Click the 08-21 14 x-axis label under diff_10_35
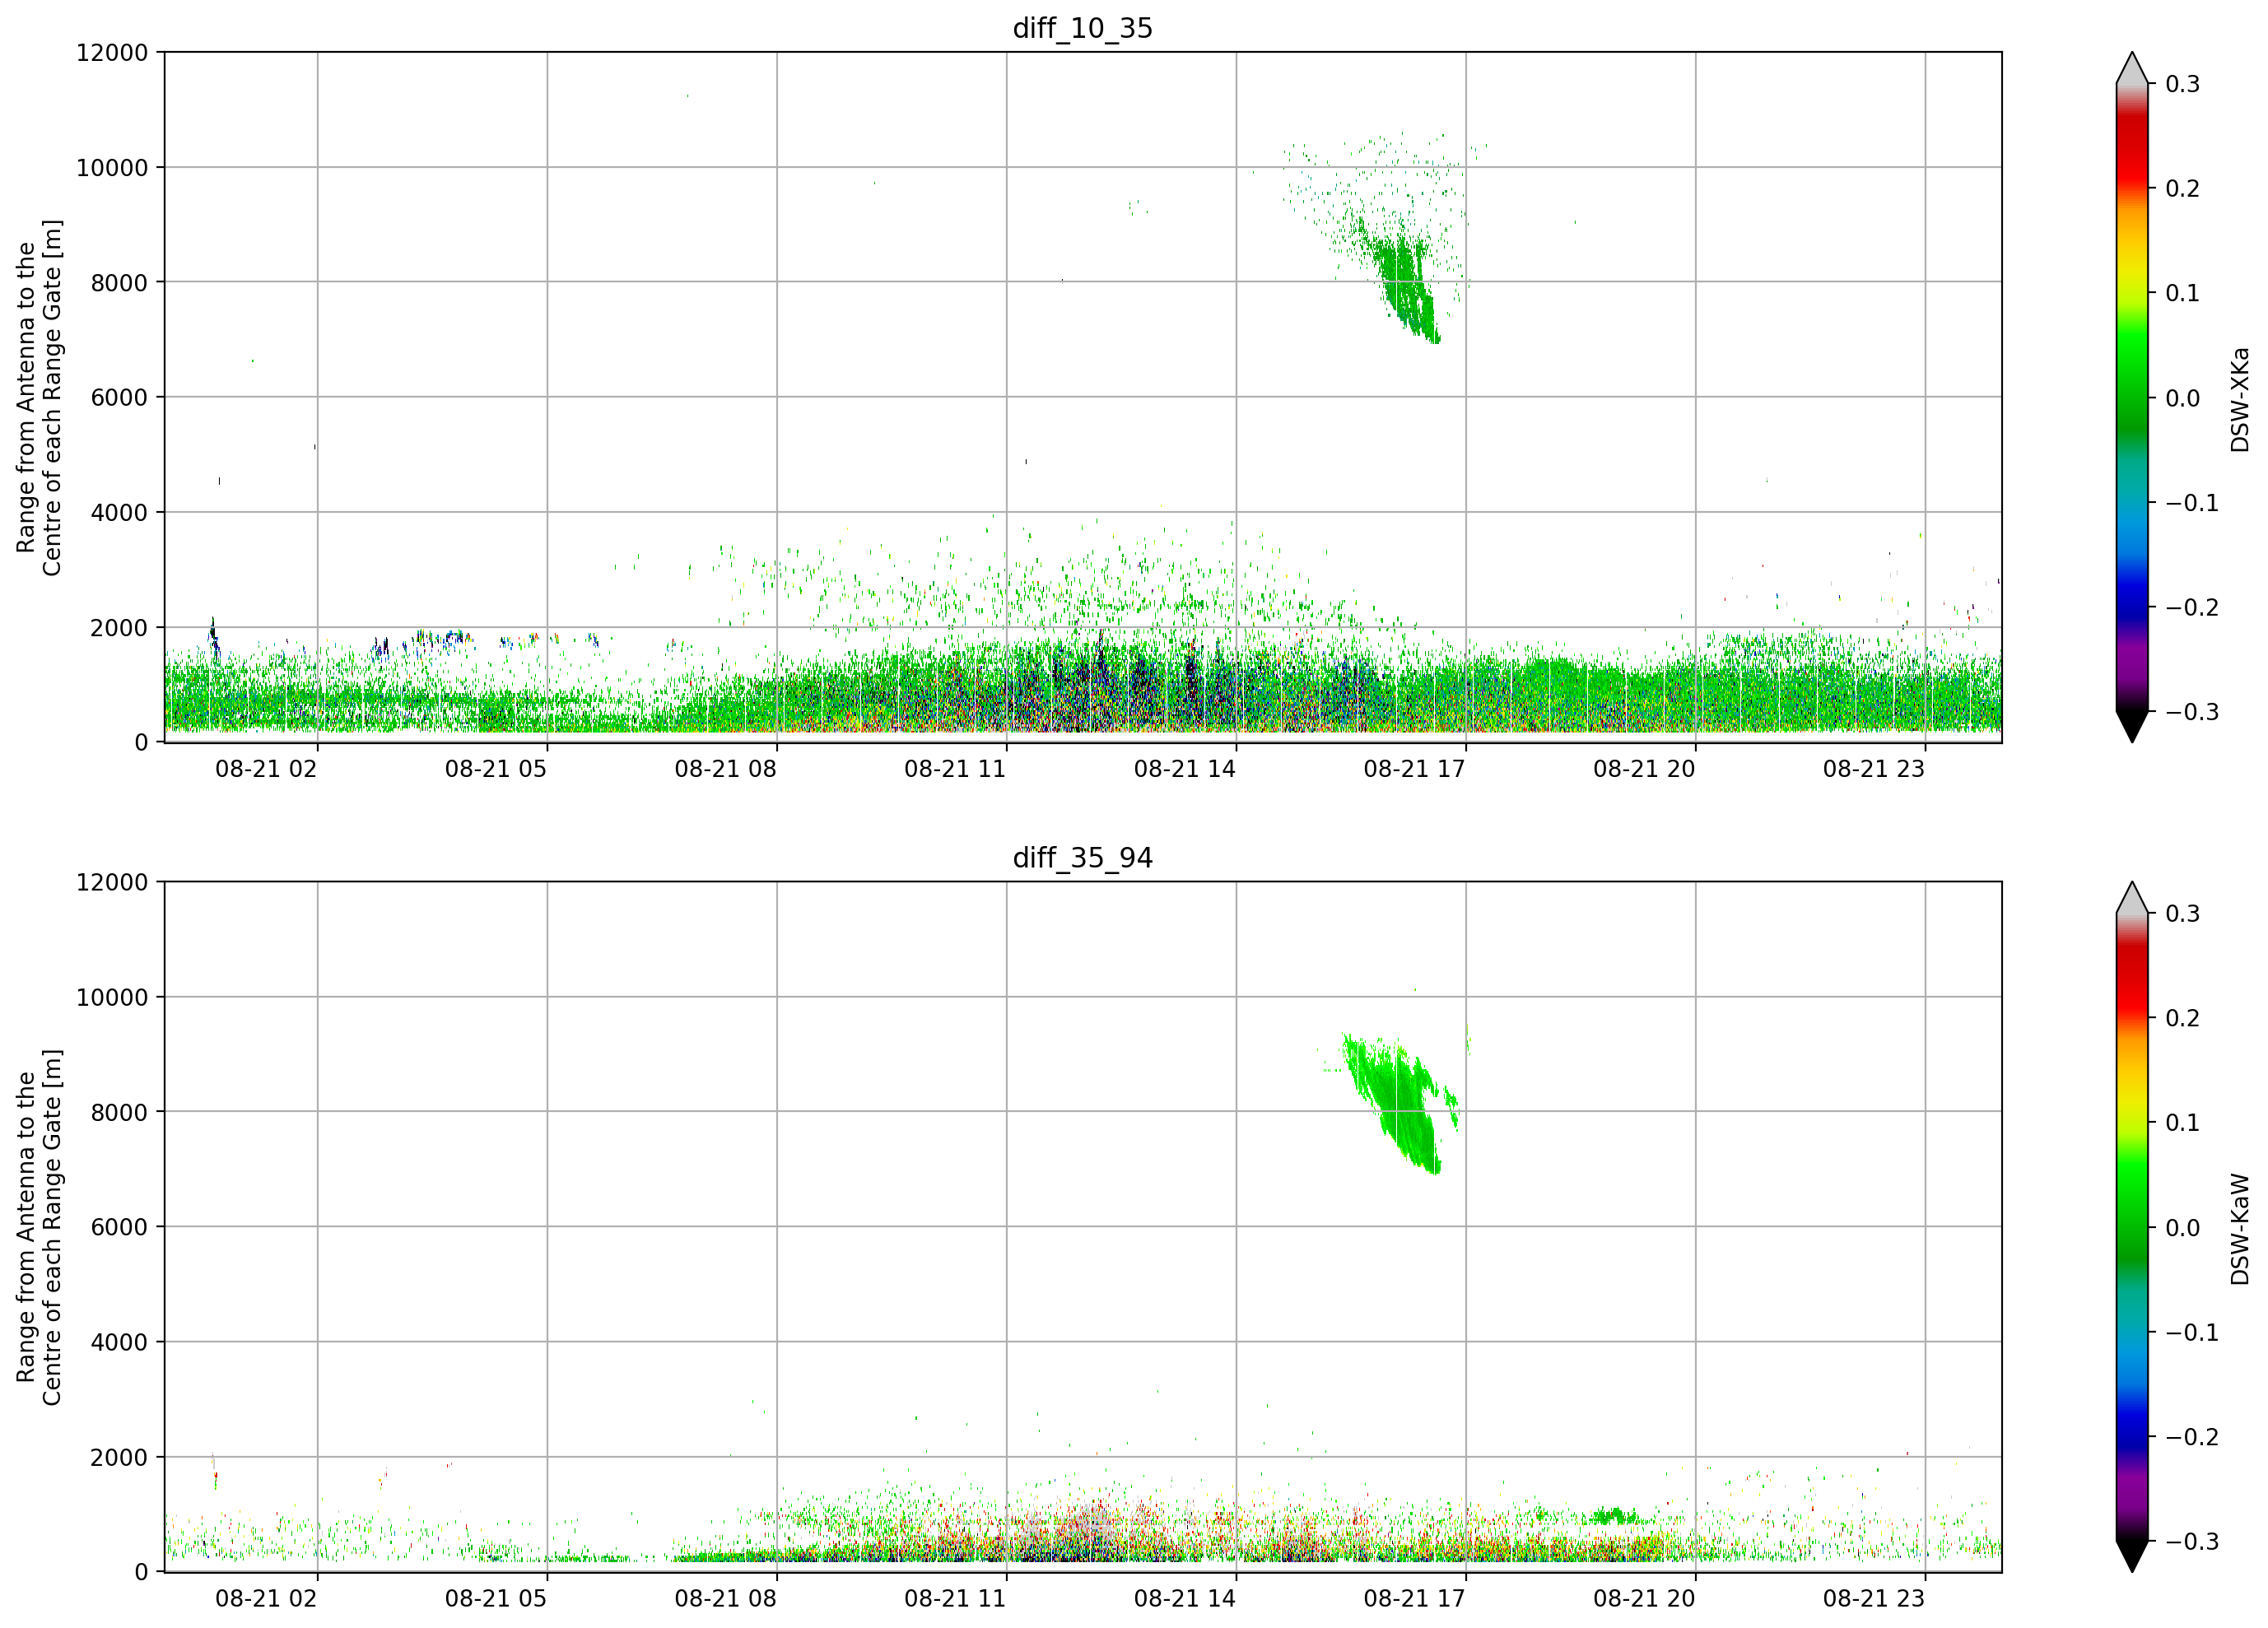This screenshot has height=1628, width=2268. point(1185,769)
